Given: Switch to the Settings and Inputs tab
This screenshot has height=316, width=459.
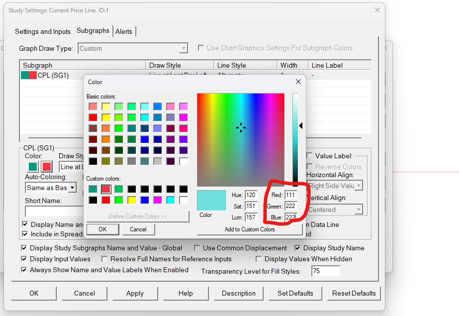Looking at the screenshot, I should [x=42, y=31].
